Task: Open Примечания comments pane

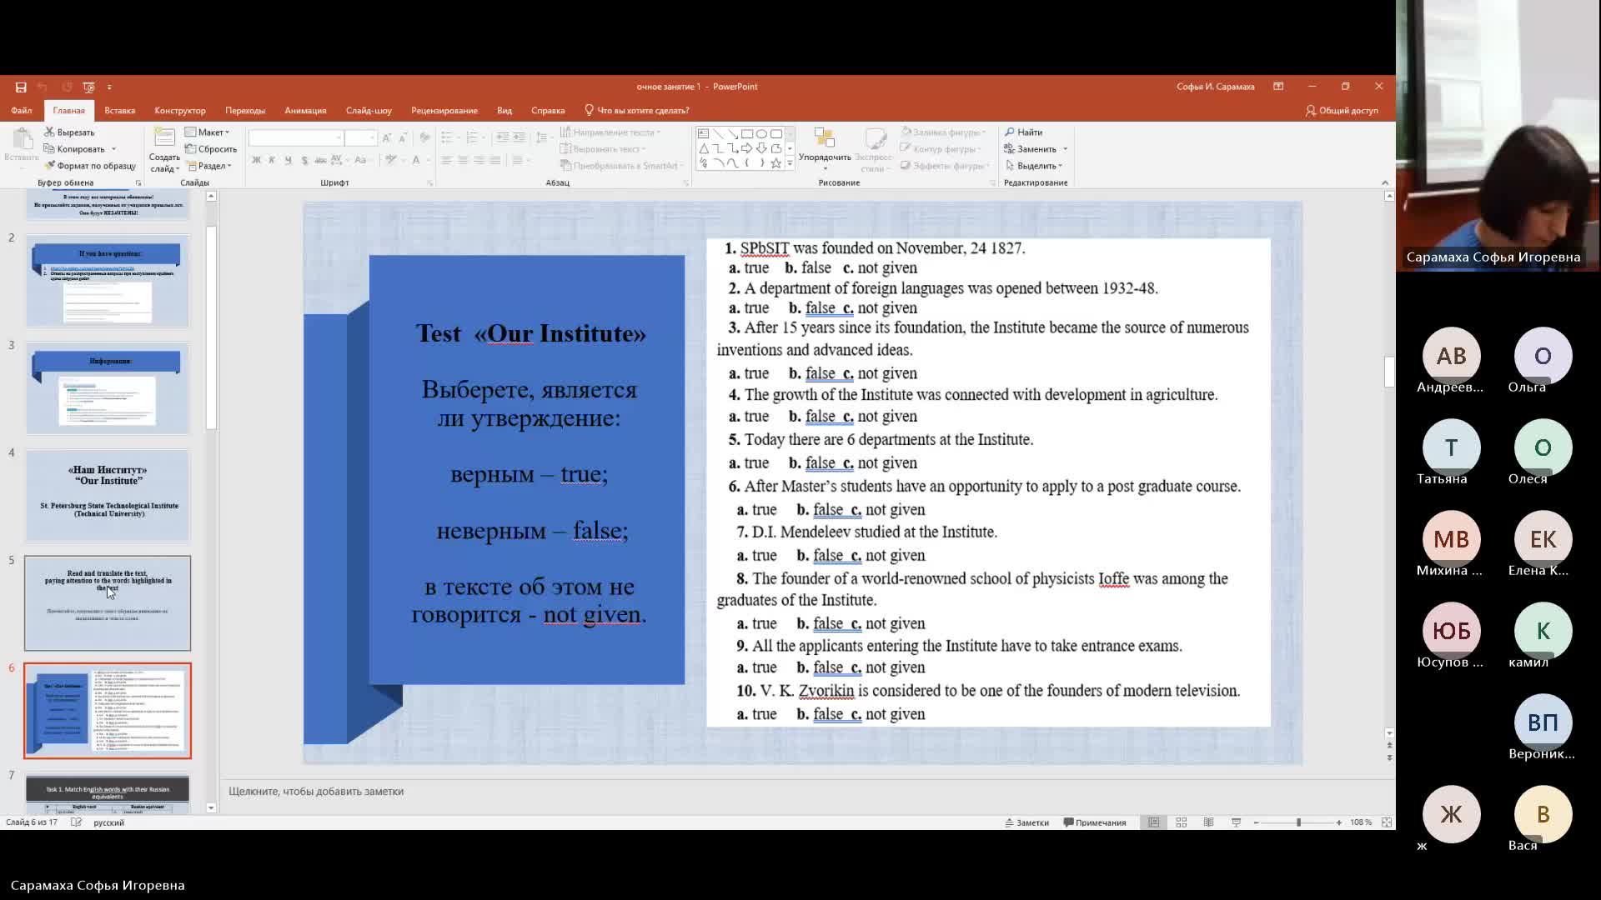Action: click(x=1095, y=822)
